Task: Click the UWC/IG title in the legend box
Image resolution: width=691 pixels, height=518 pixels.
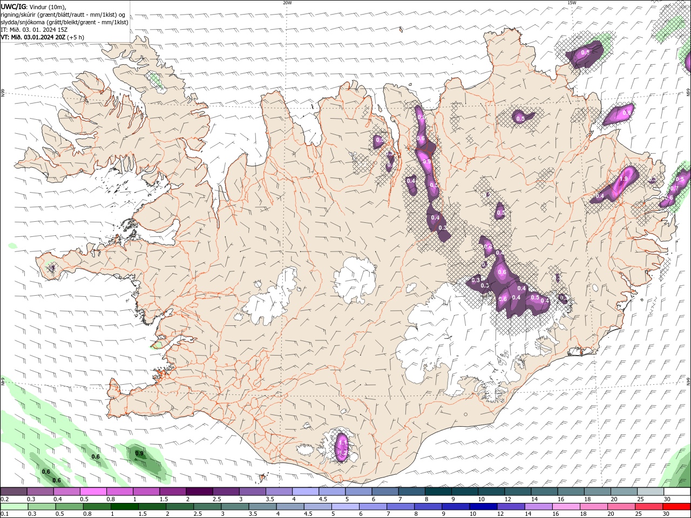Action: point(13,6)
